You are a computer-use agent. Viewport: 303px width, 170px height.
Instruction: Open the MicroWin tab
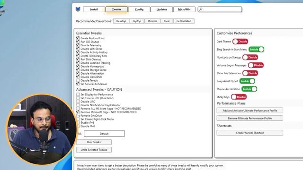click(x=184, y=9)
